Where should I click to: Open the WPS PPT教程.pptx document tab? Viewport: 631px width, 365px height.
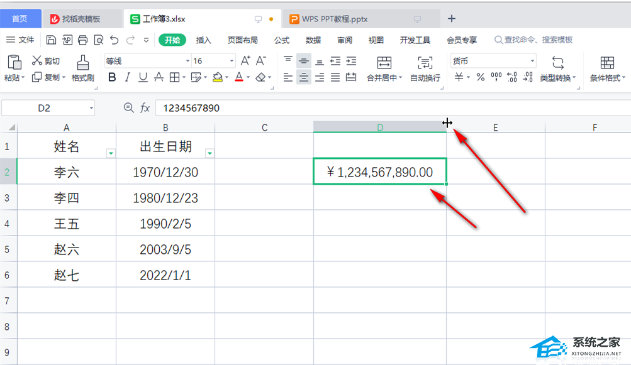pyautogui.click(x=343, y=19)
